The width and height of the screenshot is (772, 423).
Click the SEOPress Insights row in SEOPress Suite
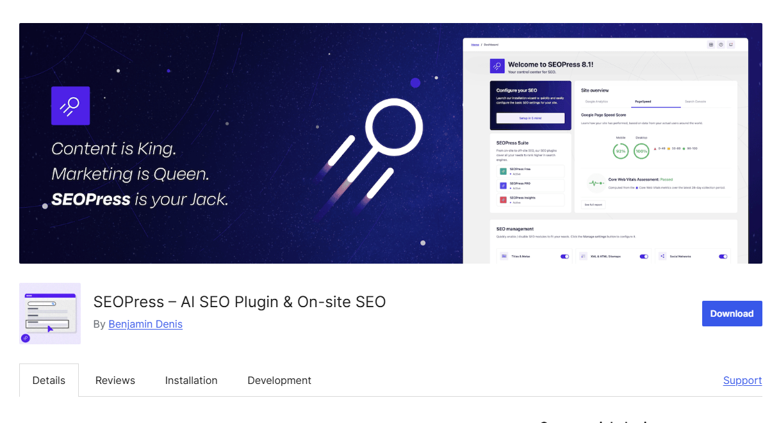530,200
